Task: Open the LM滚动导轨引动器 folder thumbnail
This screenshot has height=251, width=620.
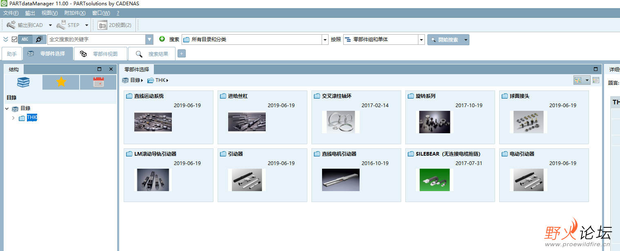Action: tap(153, 180)
